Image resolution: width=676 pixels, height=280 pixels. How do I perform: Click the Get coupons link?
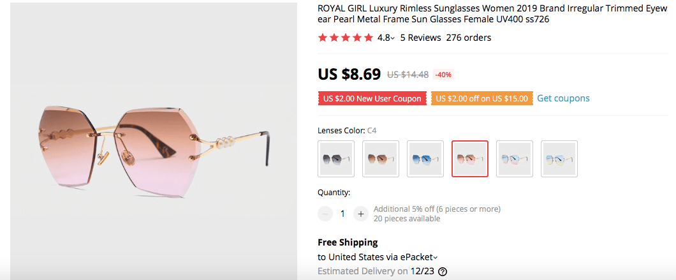pos(563,98)
